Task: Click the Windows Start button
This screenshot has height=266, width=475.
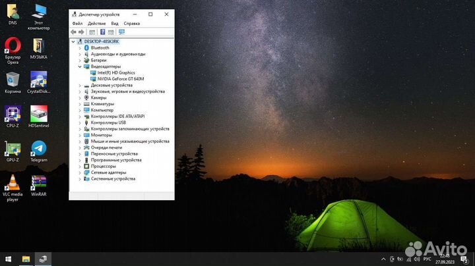Action: point(8,259)
